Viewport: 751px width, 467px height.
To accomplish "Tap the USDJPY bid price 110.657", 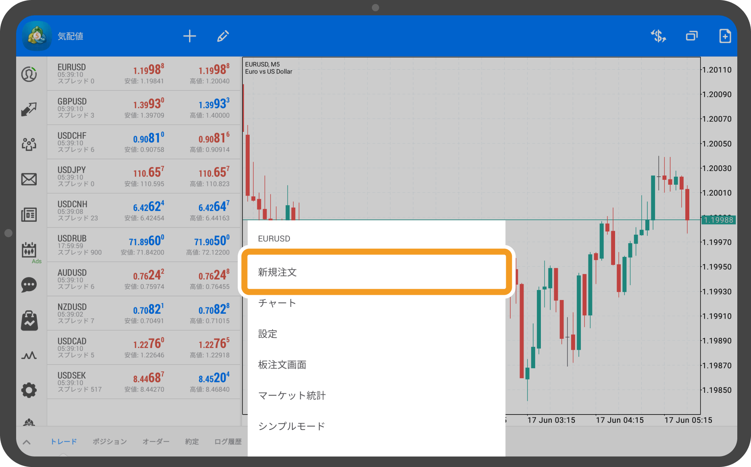I will click(148, 172).
